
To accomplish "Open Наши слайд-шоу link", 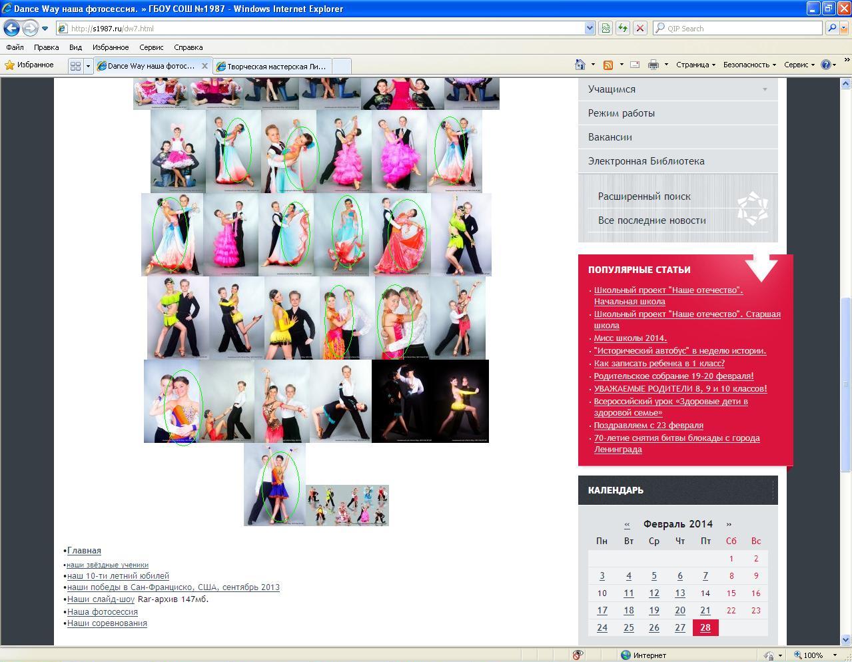I will pyautogui.click(x=101, y=599).
